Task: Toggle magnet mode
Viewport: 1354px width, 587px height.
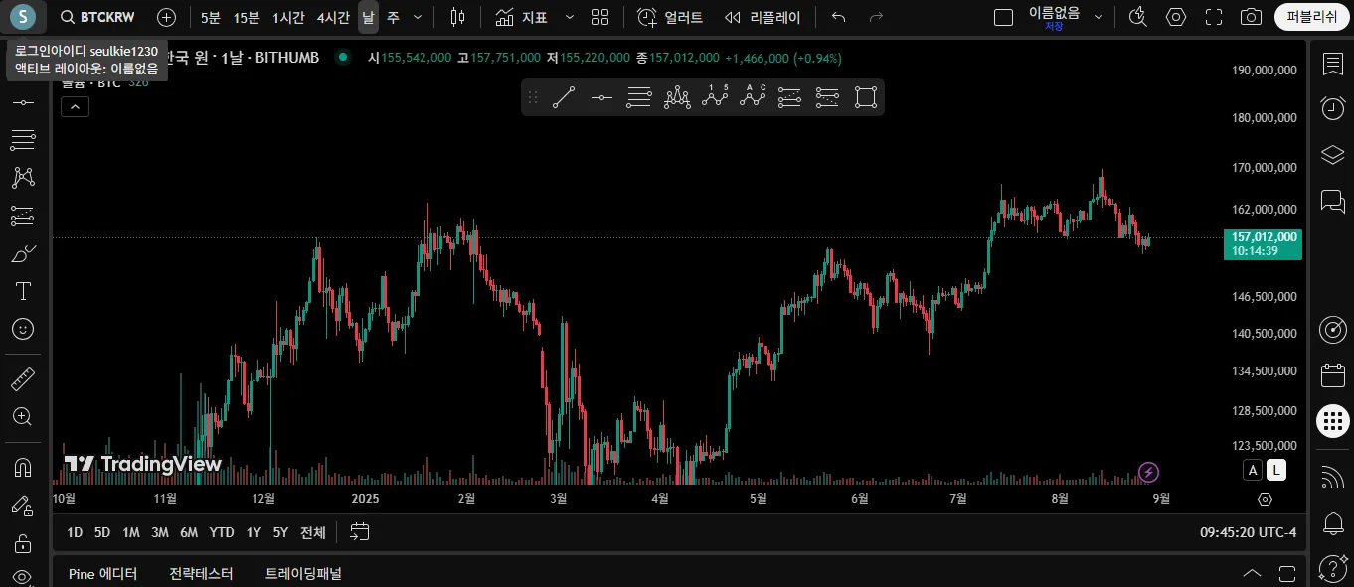Action: pos(22,467)
